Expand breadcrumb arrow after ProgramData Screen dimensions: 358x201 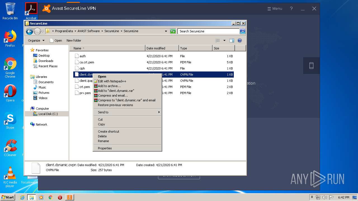click(x=76, y=31)
